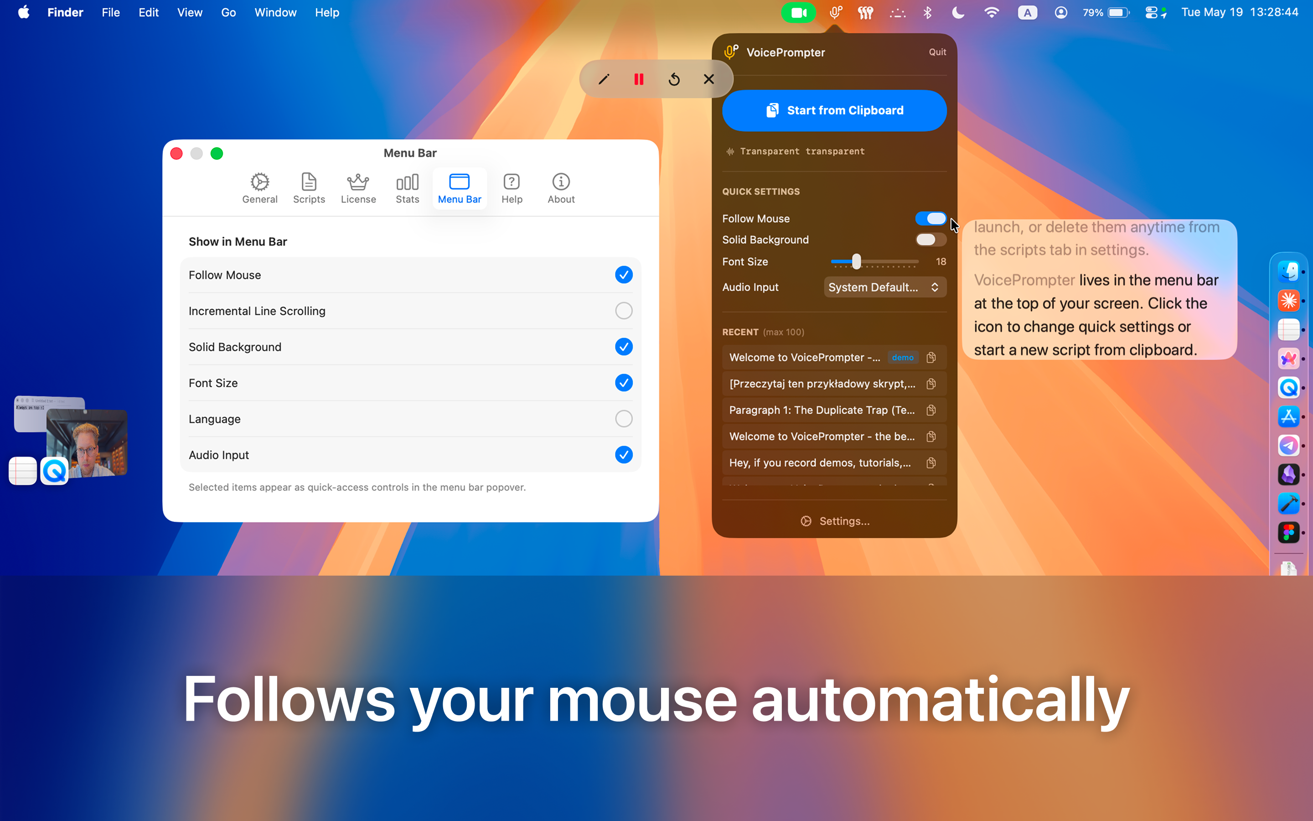Turn on Solid Background switch in popover
The width and height of the screenshot is (1313, 821).
(x=930, y=239)
